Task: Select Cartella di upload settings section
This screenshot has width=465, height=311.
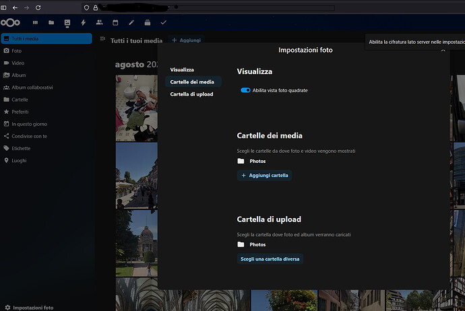Action: [x=191, y=94]
